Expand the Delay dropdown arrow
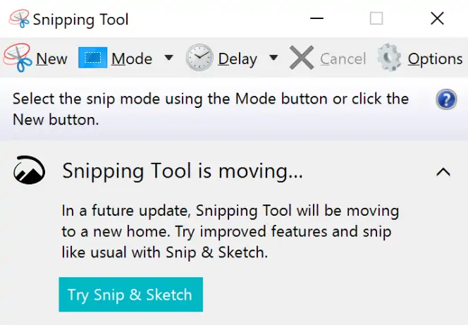The width and height of the screenshot is (468, 325). pyautogui.click(x=273, y=57)
